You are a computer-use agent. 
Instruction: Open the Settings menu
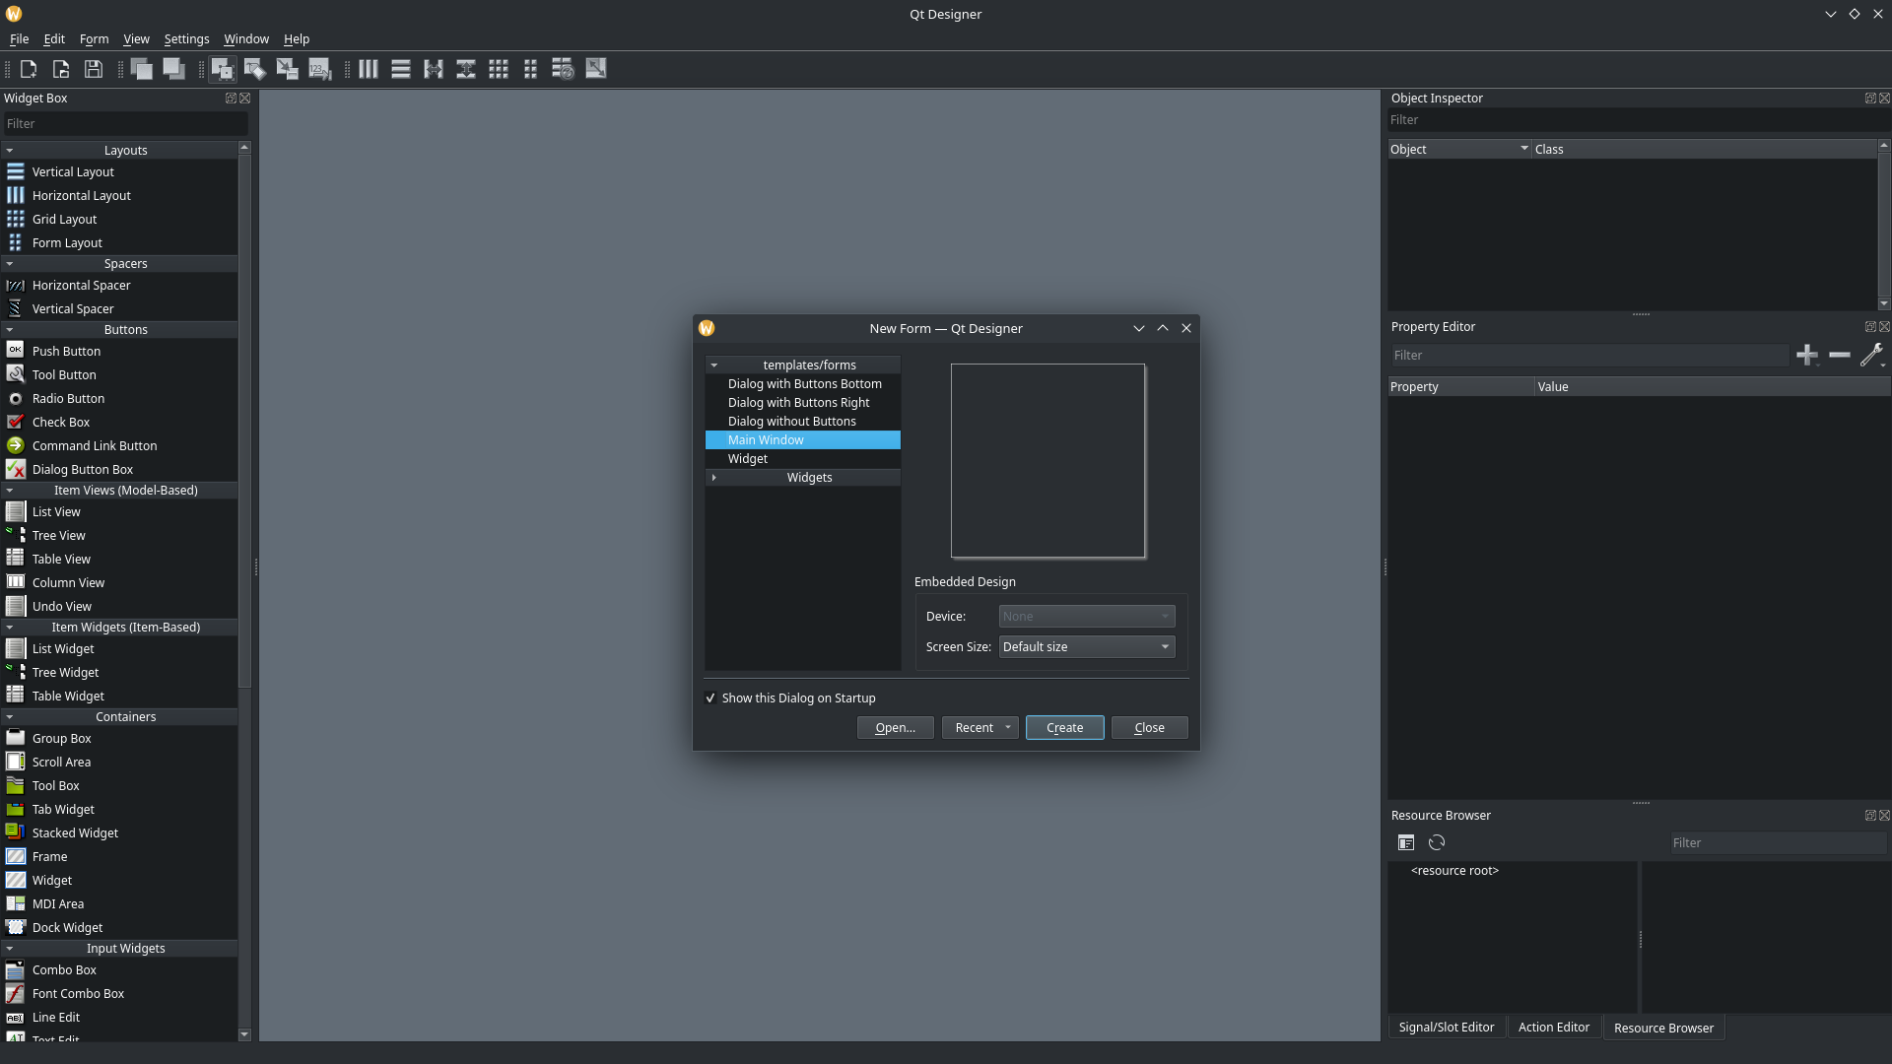point(186,37)
